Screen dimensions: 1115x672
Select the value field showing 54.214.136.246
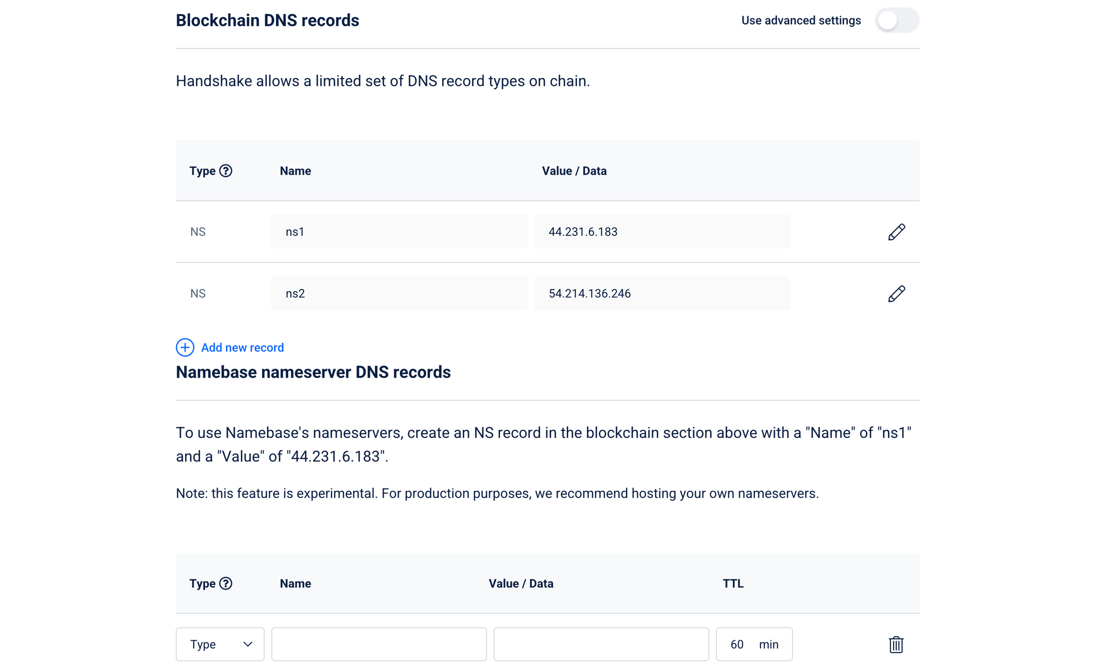click(661, 293)
